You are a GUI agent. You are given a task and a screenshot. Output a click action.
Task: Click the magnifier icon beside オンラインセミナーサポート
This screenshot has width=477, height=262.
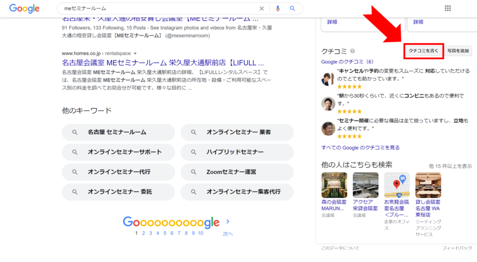coord(75,152)
